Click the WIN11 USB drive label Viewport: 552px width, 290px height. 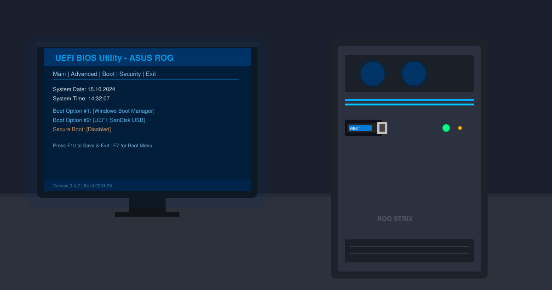[360, 128]
